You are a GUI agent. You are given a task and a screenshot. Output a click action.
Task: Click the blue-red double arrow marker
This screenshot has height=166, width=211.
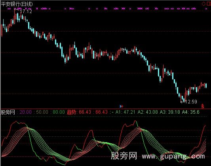[x=122, y=106]
